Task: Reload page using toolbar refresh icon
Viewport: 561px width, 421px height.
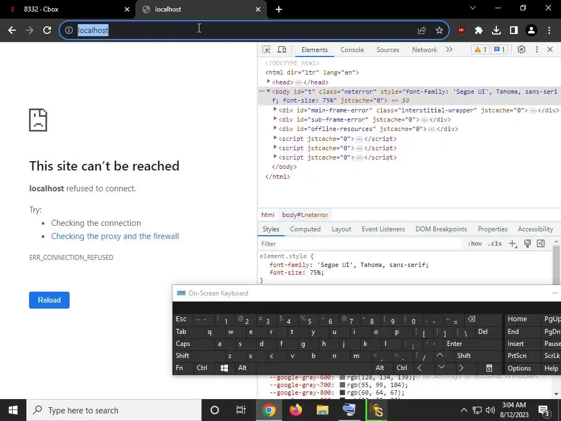Action: [x=47, y=30]
